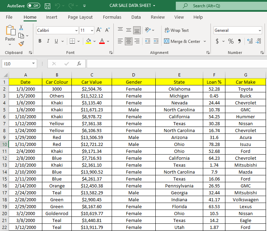The height and width of the screenshot is (231, 267).
Task: Click the Save icon in title bar
Action: pyautogui.click(x=48, y=6)
